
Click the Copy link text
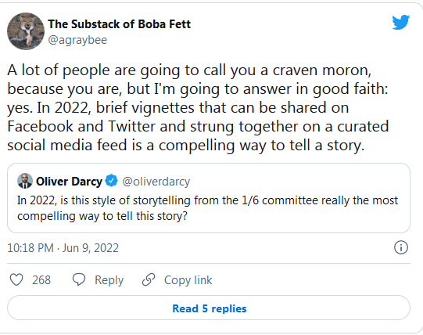[188, 280]
